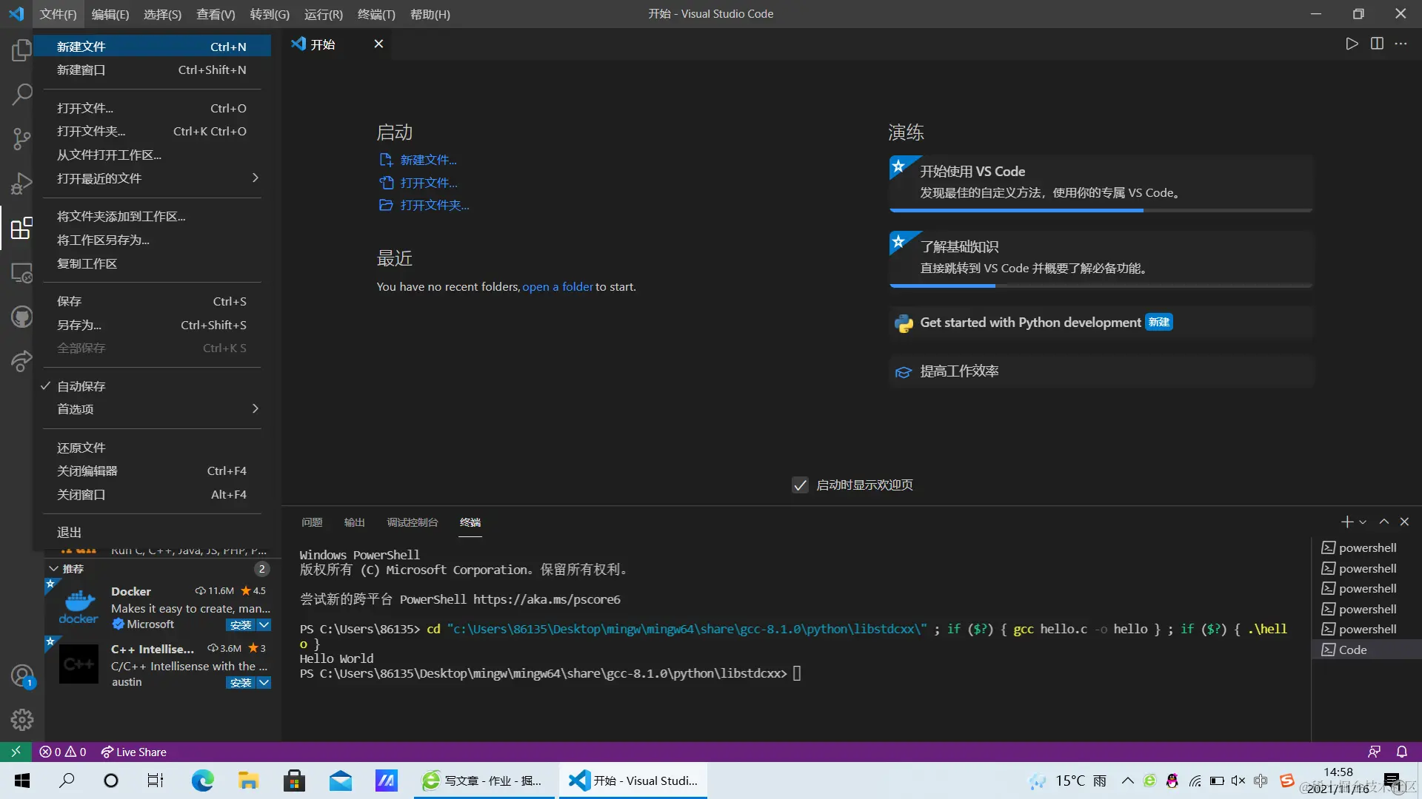Click the 'open a folder' link
The width and height of the screenshot is (1422, 799).
click(557, 287)
